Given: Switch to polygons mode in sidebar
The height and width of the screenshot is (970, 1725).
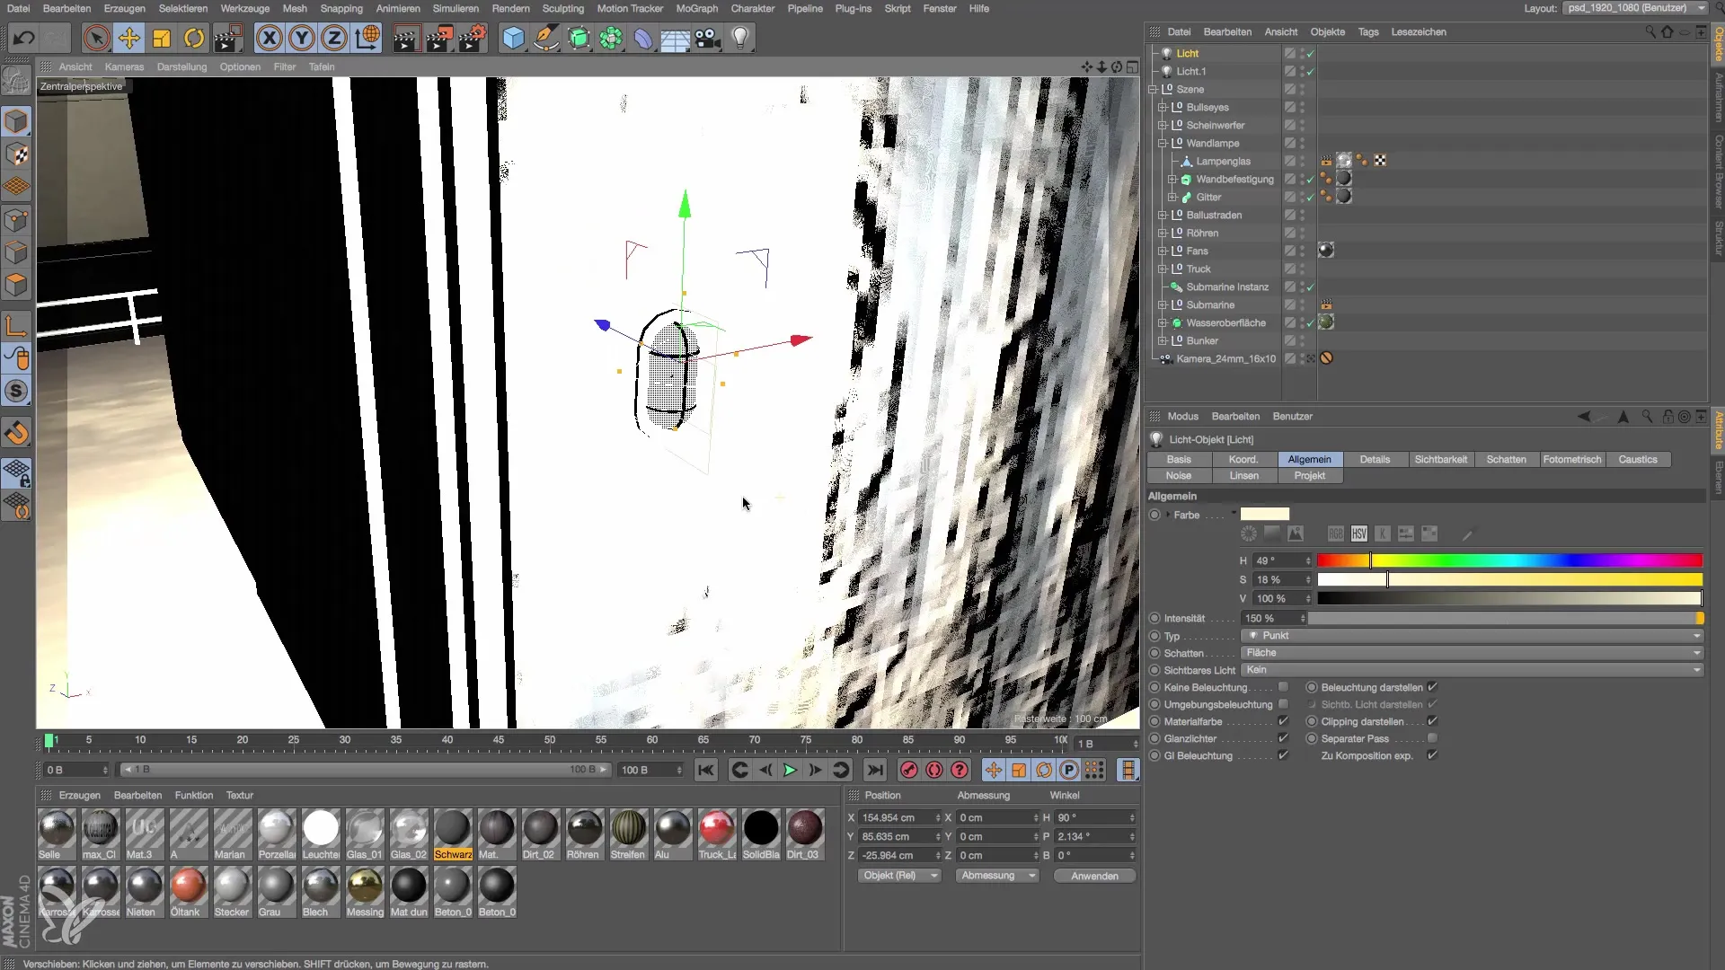Looking at the screenshot, I should click(17, 286).
